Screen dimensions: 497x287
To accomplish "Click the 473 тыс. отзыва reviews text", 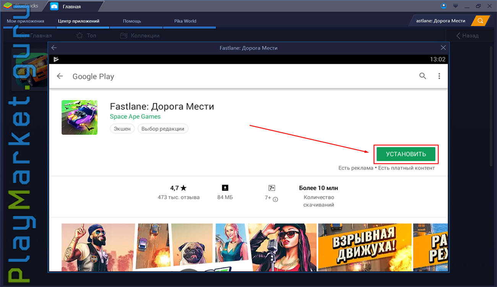I will point(179,197).
